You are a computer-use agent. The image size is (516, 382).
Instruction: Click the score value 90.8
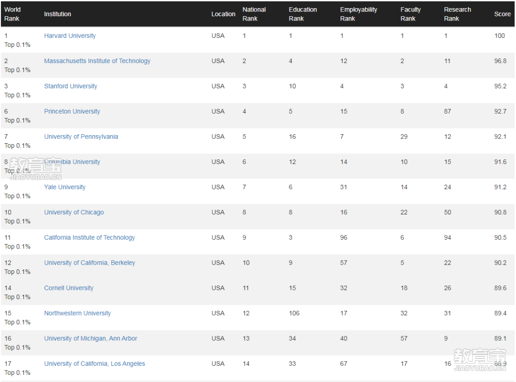pos(500,212)
